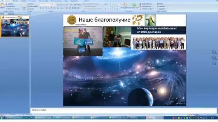The height and width of the screenshot is (122, 218).
Task: Click the Arrange button
Action: pyautogui.click(x=125, y=6)
